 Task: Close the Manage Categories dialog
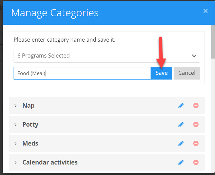pos(206,11)
